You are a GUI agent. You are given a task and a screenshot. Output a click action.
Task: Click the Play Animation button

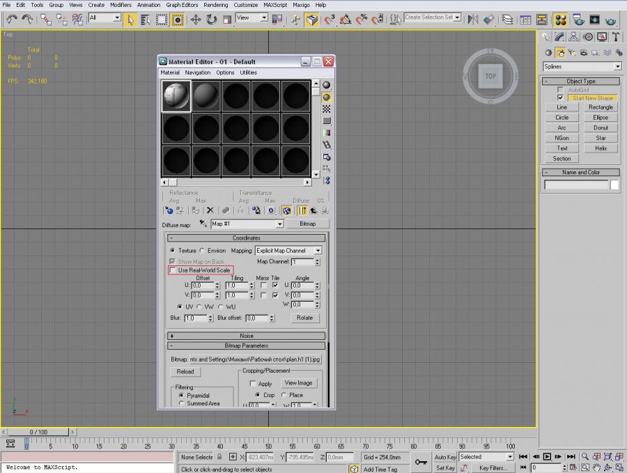547,456
